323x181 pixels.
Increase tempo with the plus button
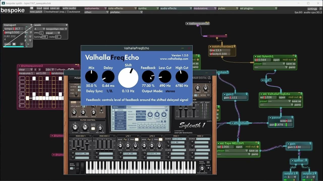click(30, 29)
